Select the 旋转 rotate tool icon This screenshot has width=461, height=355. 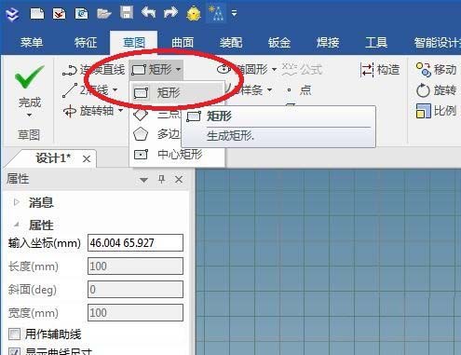[423, 90]
